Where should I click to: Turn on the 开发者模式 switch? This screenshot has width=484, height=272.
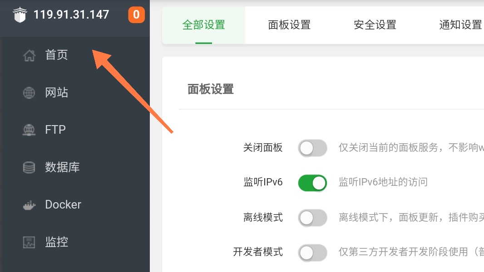(x=312, y=253)
